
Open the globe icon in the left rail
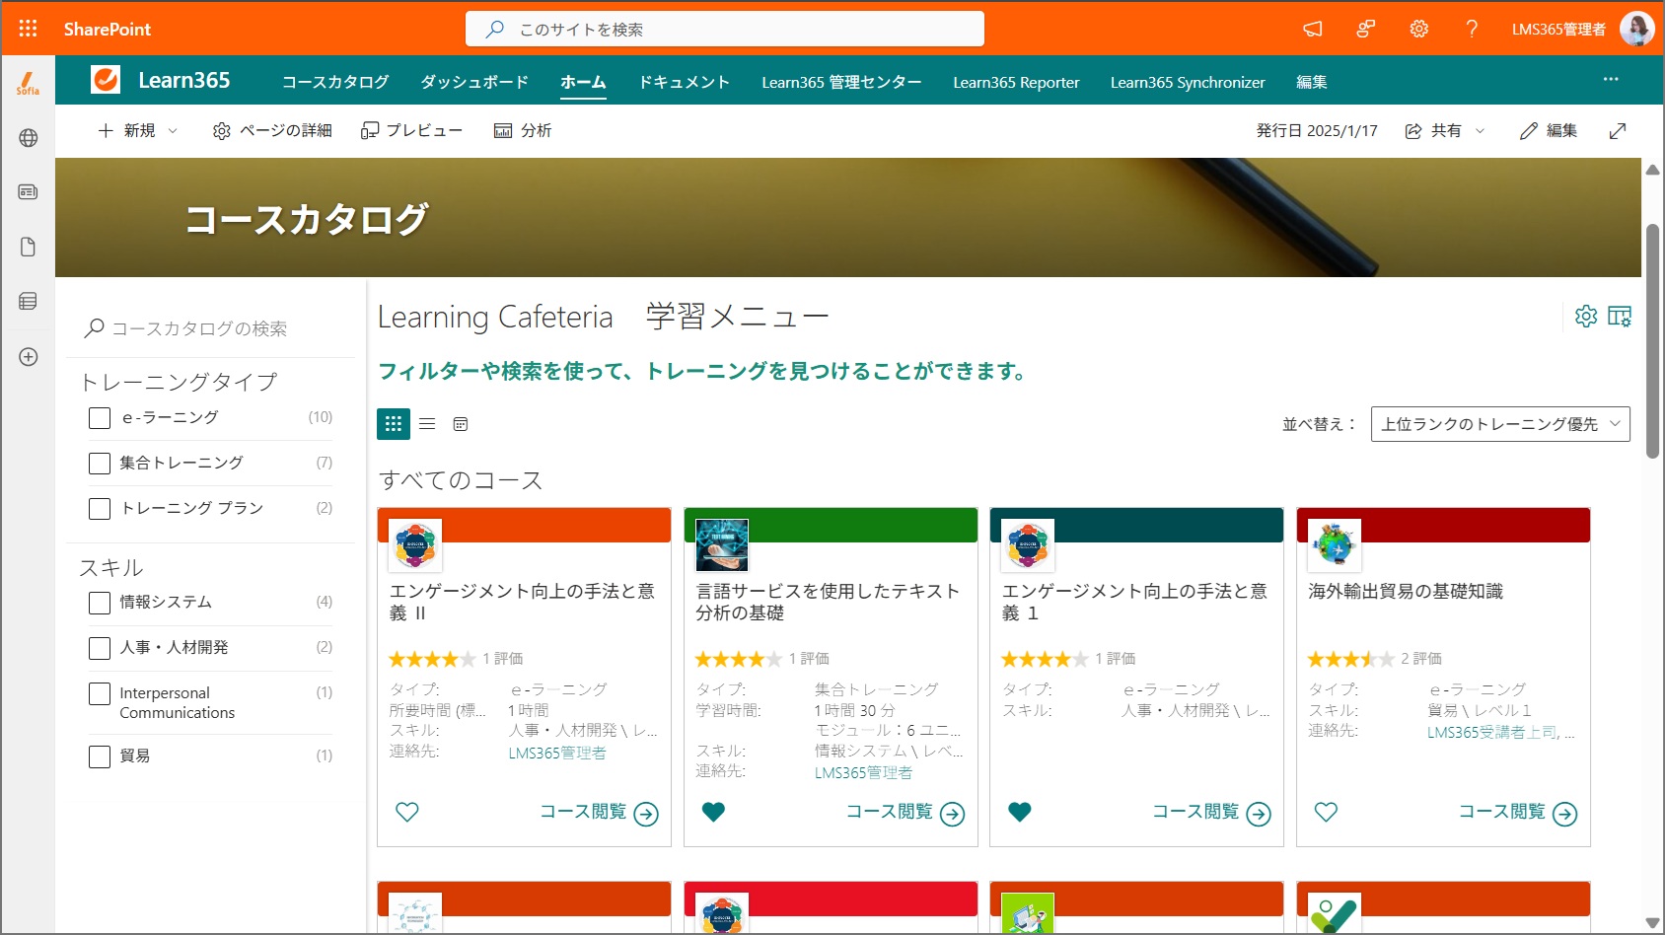[29, 138]
